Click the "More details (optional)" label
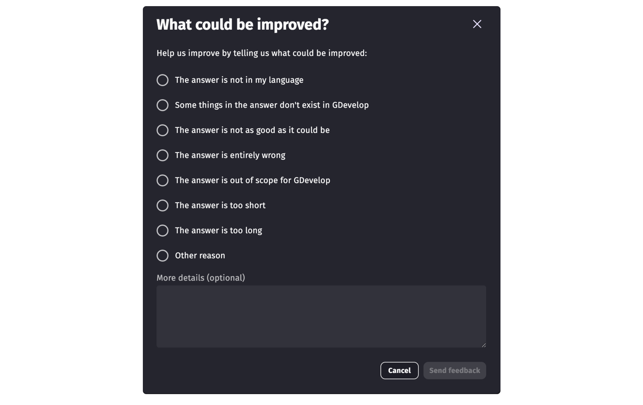643x405 pixels. (201, 277)
